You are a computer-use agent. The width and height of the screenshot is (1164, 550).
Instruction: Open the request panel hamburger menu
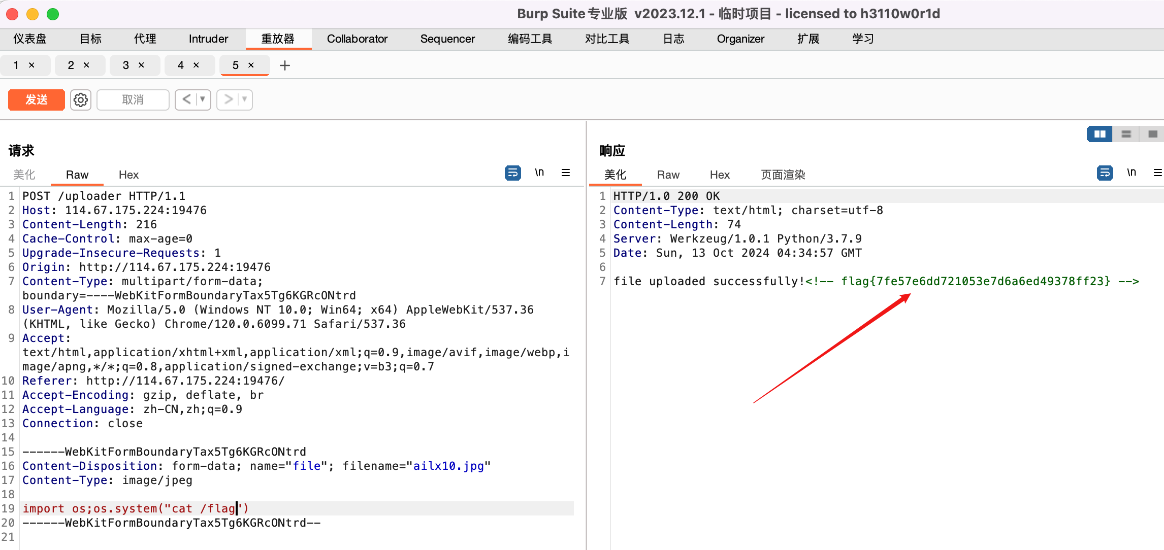pos(566,173)
